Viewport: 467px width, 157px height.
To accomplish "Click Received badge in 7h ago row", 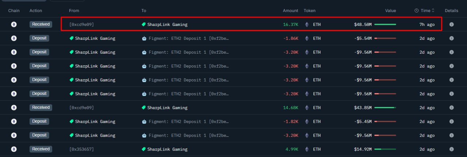I will (x=41, y=24).
